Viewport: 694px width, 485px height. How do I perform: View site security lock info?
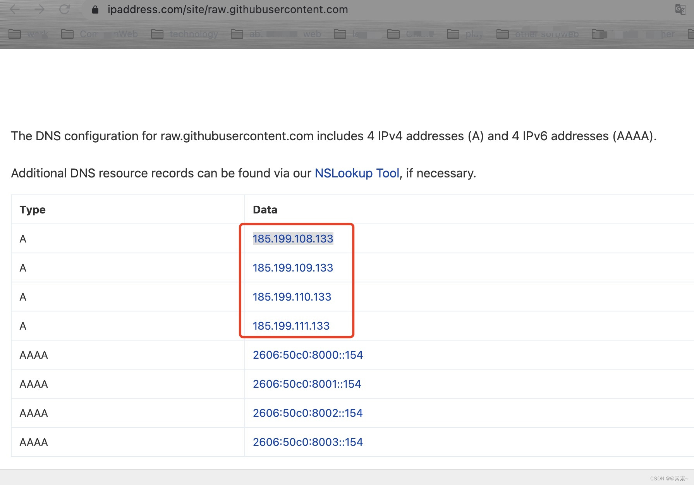pyautogui.click(x=95, y=10)
